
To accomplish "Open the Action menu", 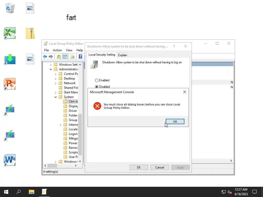I will coord(57,50).
